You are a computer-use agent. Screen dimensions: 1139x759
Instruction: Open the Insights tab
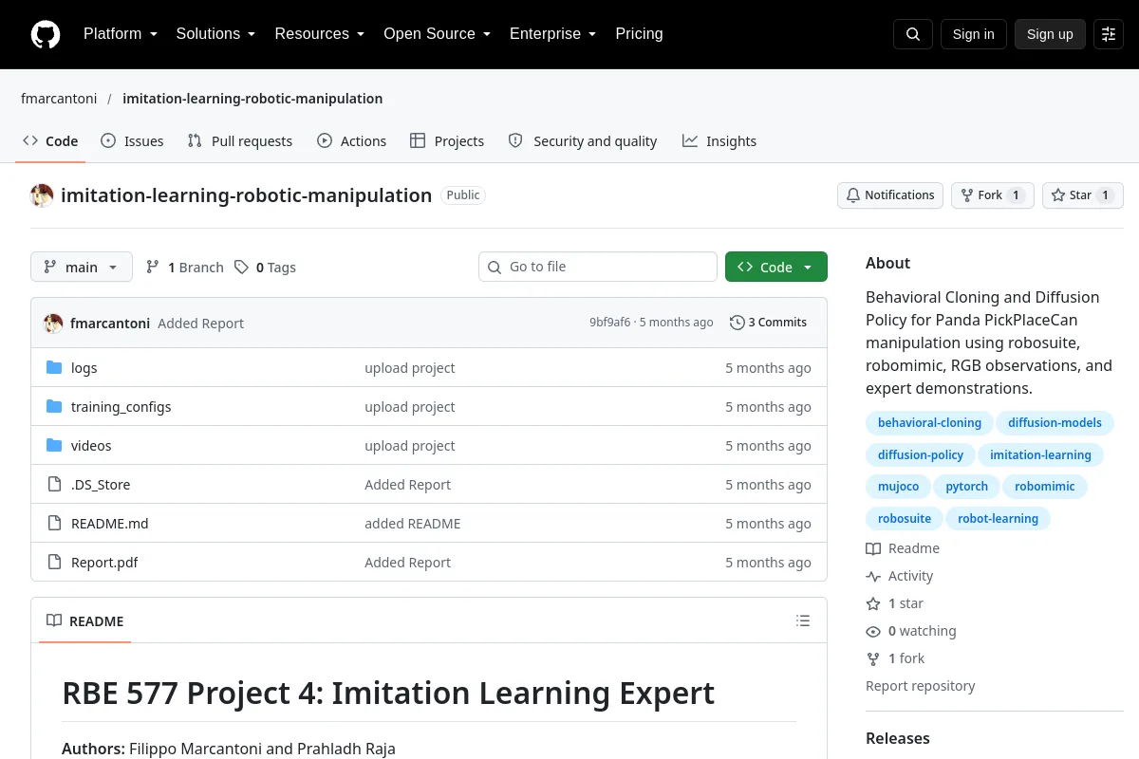(719, 141)
